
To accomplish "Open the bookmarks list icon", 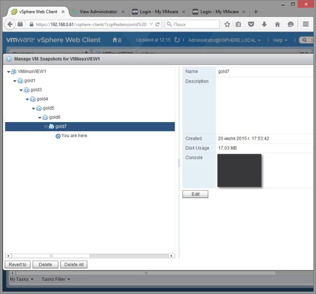I will point(238,24).
